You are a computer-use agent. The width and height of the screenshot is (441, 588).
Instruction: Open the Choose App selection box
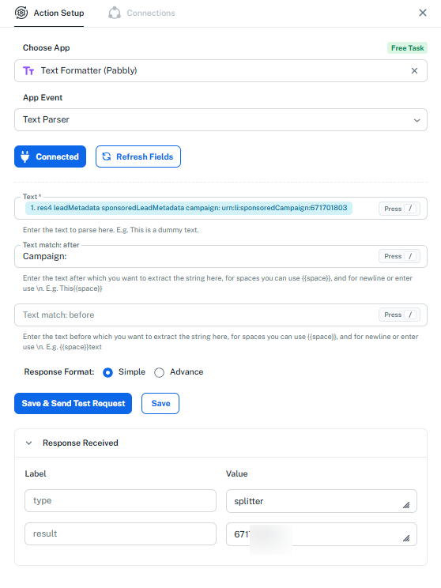pyautogui.click(x=220, y=71)
